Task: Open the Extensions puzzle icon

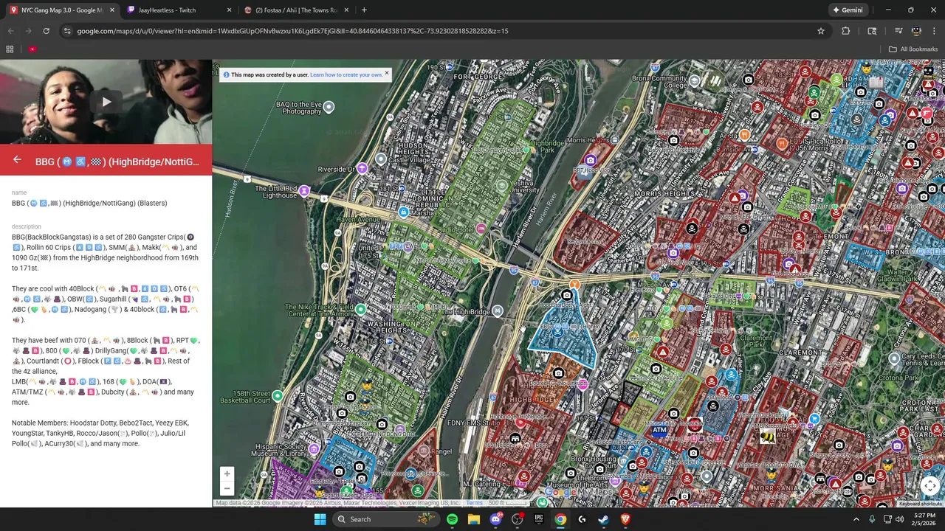Action: click(x=846, y=31)
